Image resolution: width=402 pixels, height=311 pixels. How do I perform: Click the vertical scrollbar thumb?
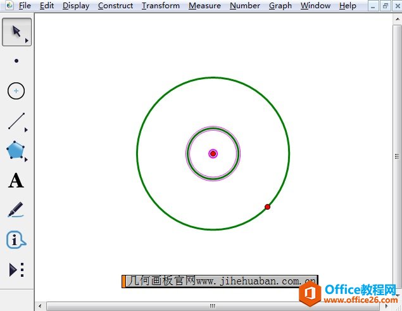pyautogui.click(x=397, y=156)
